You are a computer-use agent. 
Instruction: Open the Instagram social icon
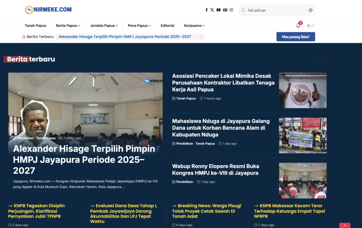(x=231, y=10)
